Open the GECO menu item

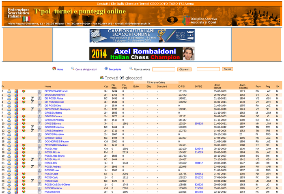pyautogui.click(x=154, y=4)
